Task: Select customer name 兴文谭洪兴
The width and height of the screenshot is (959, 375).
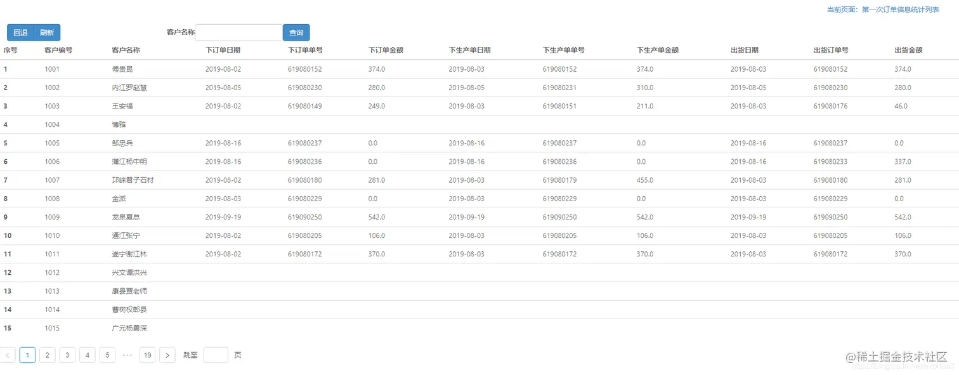Action: click(x=129, y=273)
